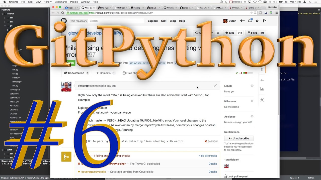Switch to the Testing browser tab
The image size is (321, 180).
pos(137,8)
